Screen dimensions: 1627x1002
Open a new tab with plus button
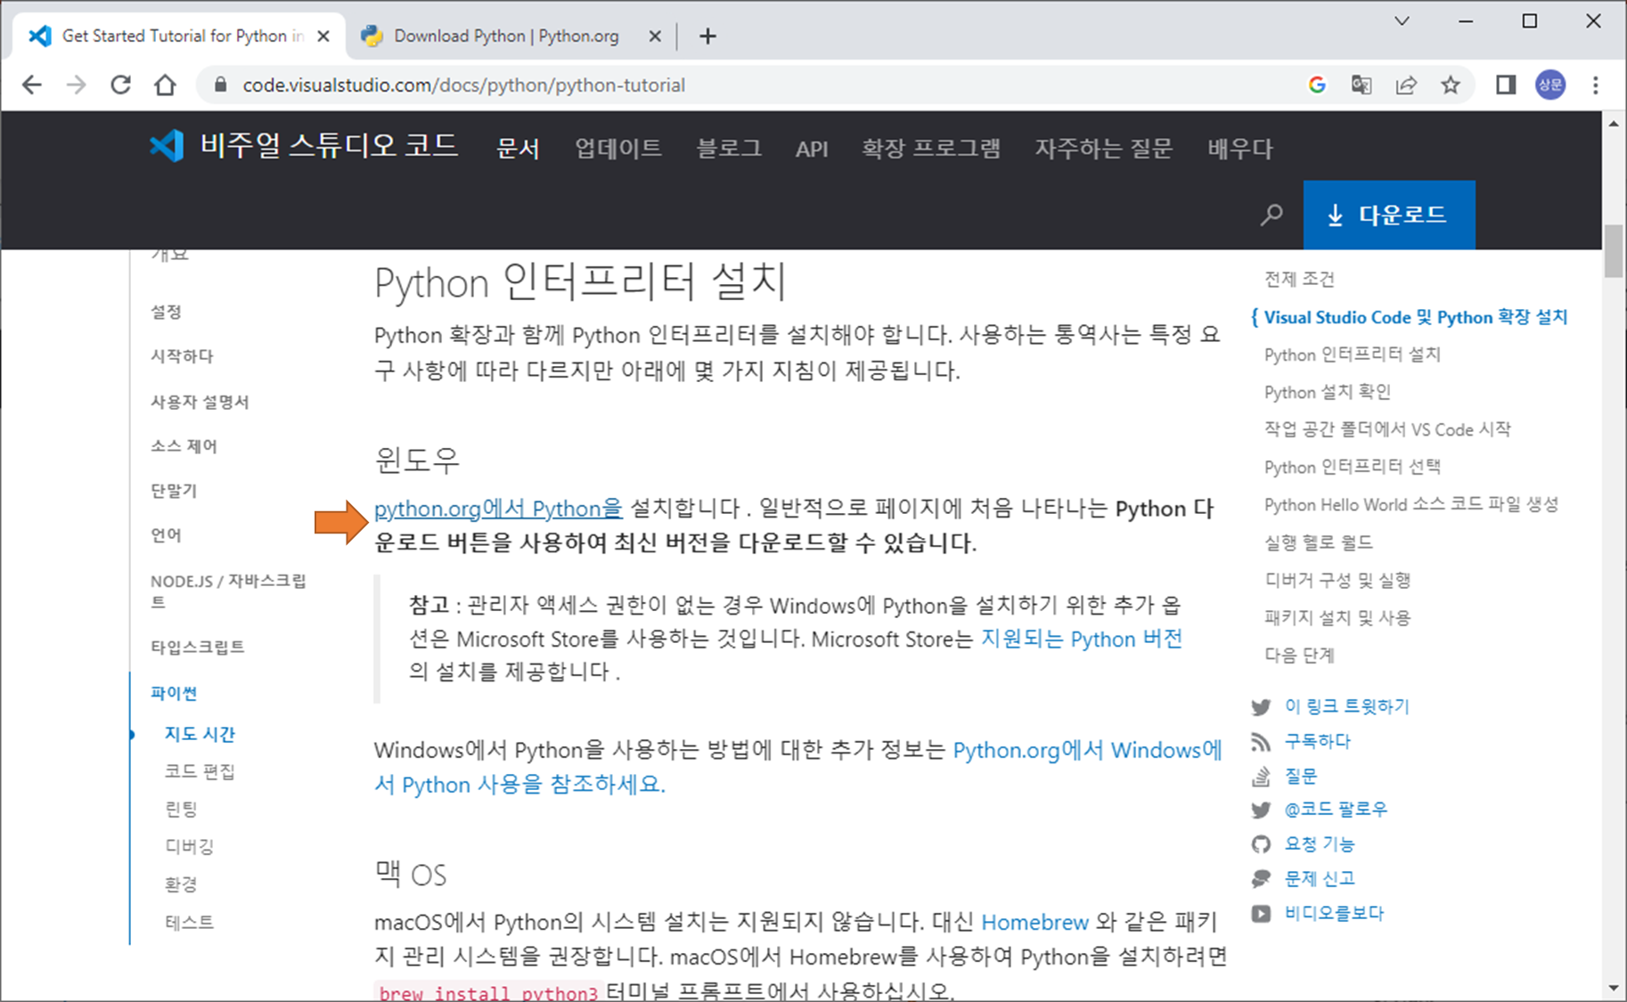point(707,36)
